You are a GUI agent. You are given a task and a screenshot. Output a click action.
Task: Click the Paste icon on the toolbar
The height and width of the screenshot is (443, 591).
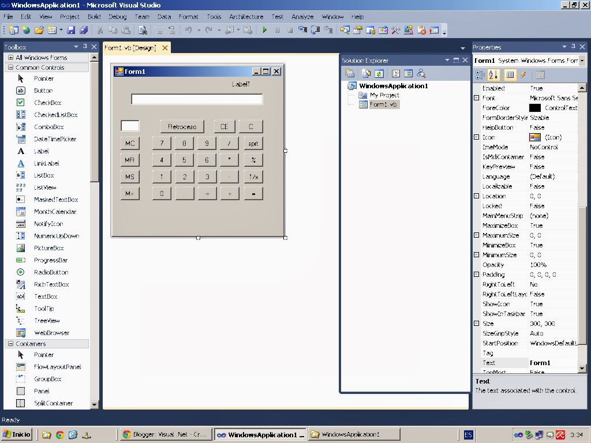click(126, 30)
